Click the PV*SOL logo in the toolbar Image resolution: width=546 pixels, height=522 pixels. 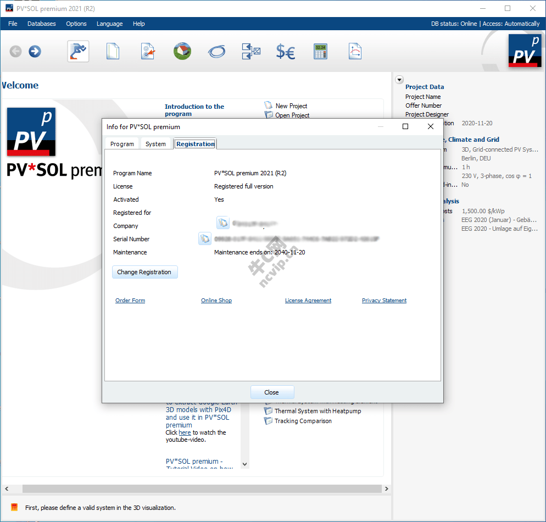coord(525,51)
